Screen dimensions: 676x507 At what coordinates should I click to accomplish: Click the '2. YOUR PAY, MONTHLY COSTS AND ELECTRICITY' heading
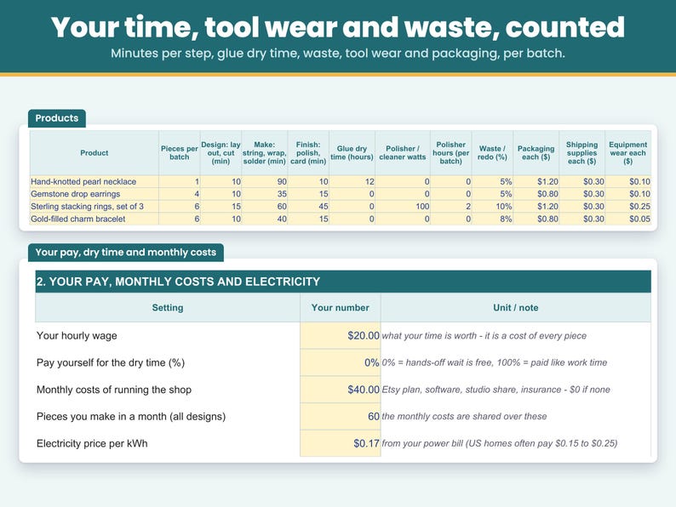(343, 282)
